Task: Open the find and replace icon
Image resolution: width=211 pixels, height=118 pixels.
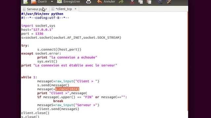Action: tap(168, 2)
